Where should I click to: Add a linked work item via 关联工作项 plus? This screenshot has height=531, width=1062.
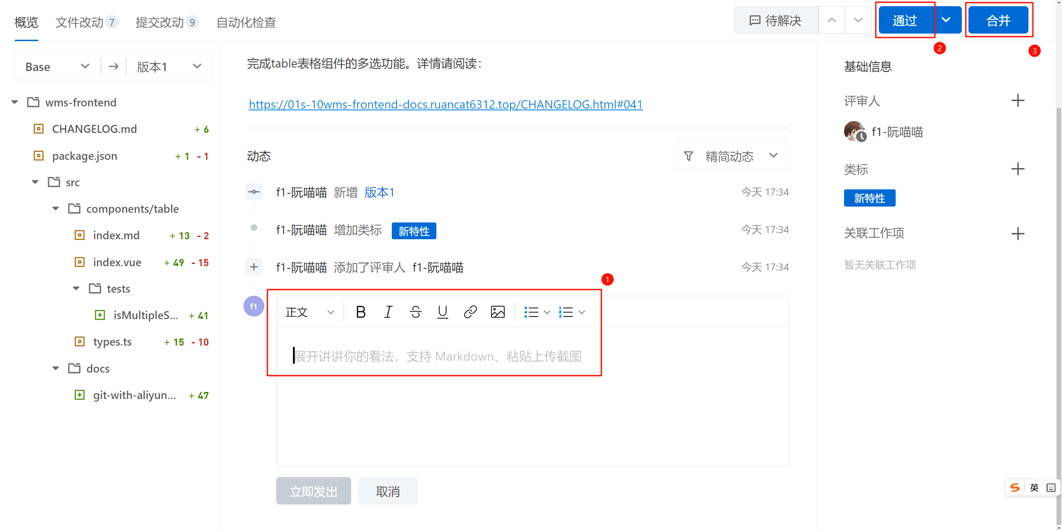point(1017,233)
